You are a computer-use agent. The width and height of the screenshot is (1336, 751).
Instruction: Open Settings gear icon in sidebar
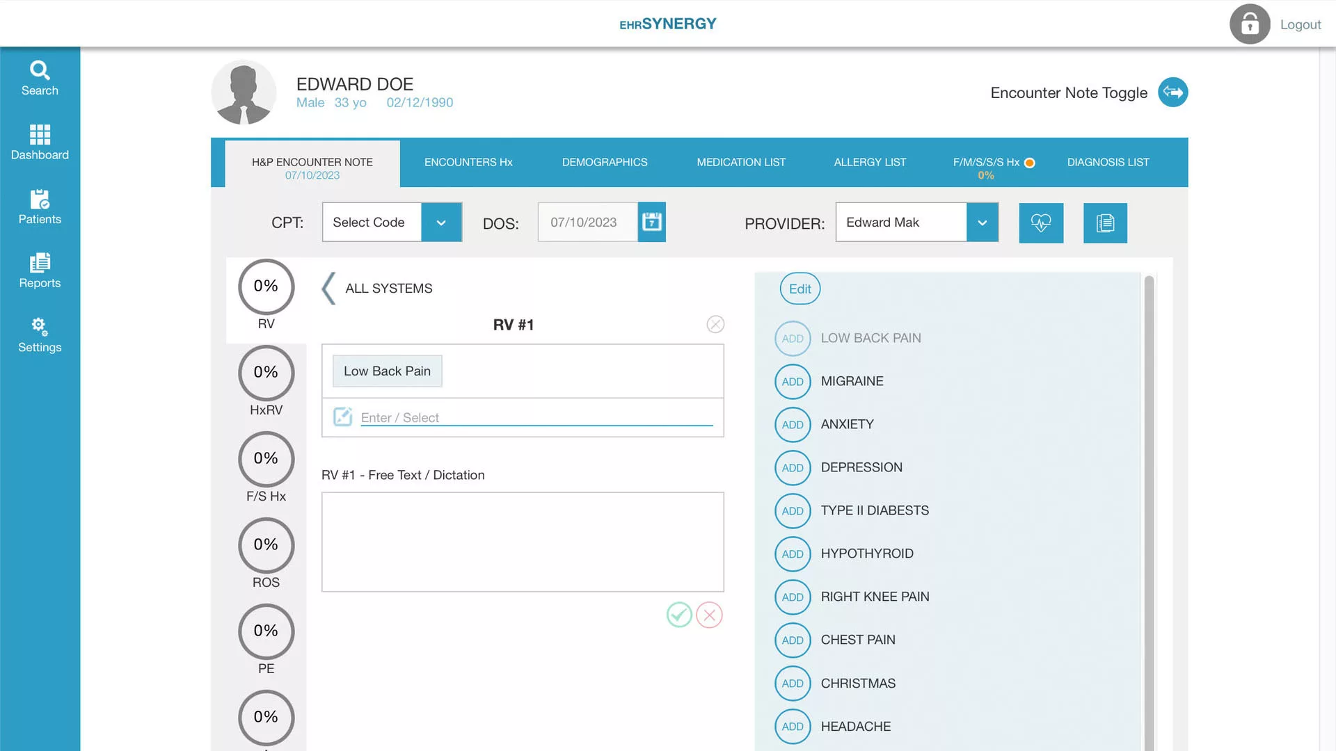pos(40,327)
